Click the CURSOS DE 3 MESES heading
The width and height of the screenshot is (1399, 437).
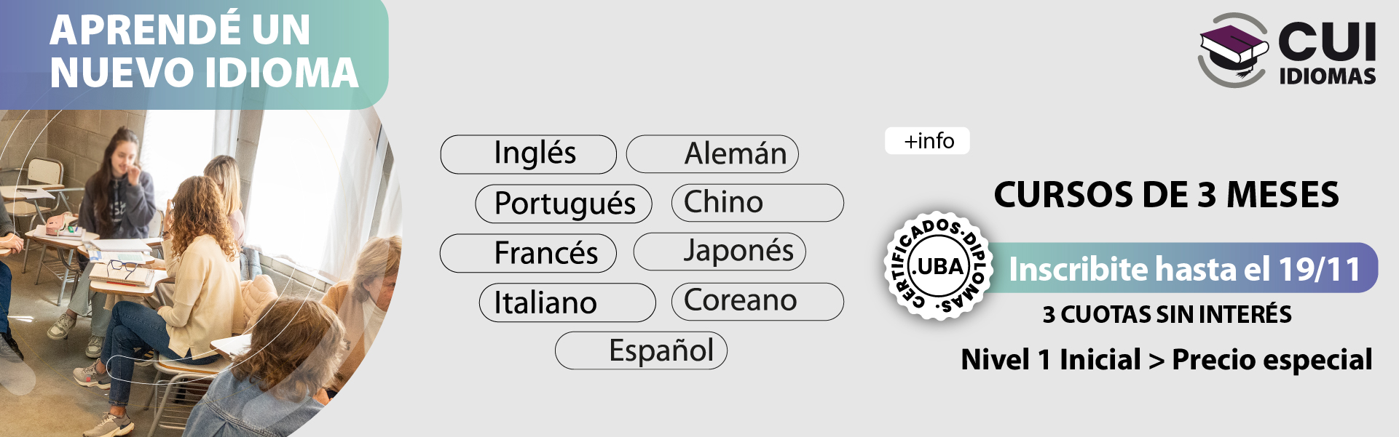tap(1166, 195)
